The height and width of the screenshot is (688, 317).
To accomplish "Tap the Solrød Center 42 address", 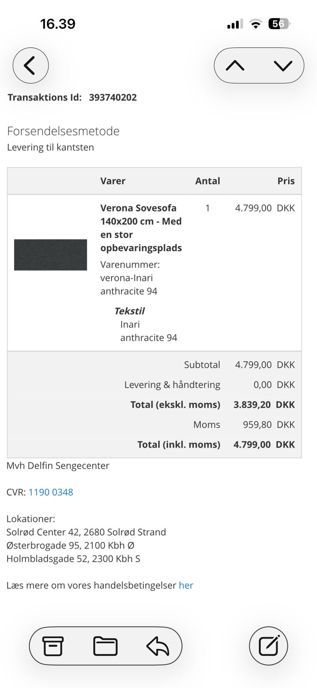I will (86, 532).
